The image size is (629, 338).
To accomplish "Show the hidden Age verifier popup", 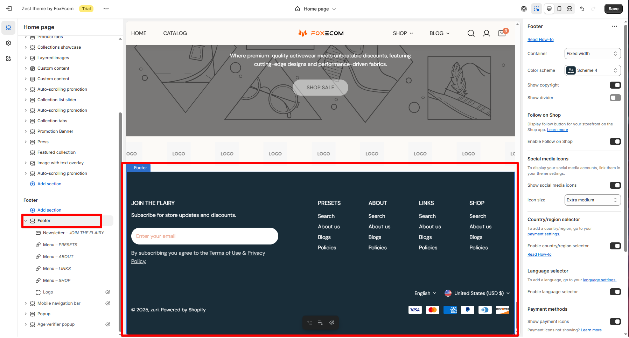I will (x=108, y=324).
